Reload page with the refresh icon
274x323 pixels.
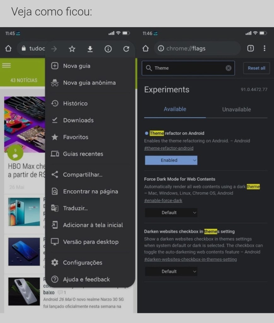[x=126, y=49]
